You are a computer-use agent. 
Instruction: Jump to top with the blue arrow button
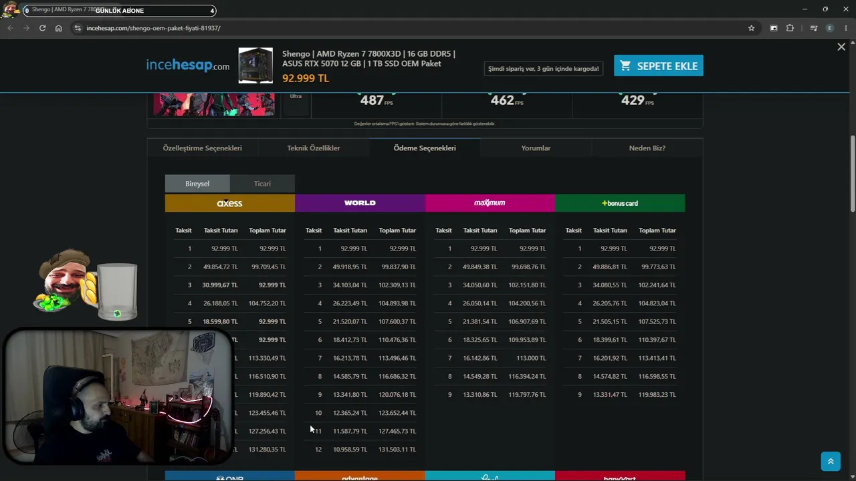[831, 461]
